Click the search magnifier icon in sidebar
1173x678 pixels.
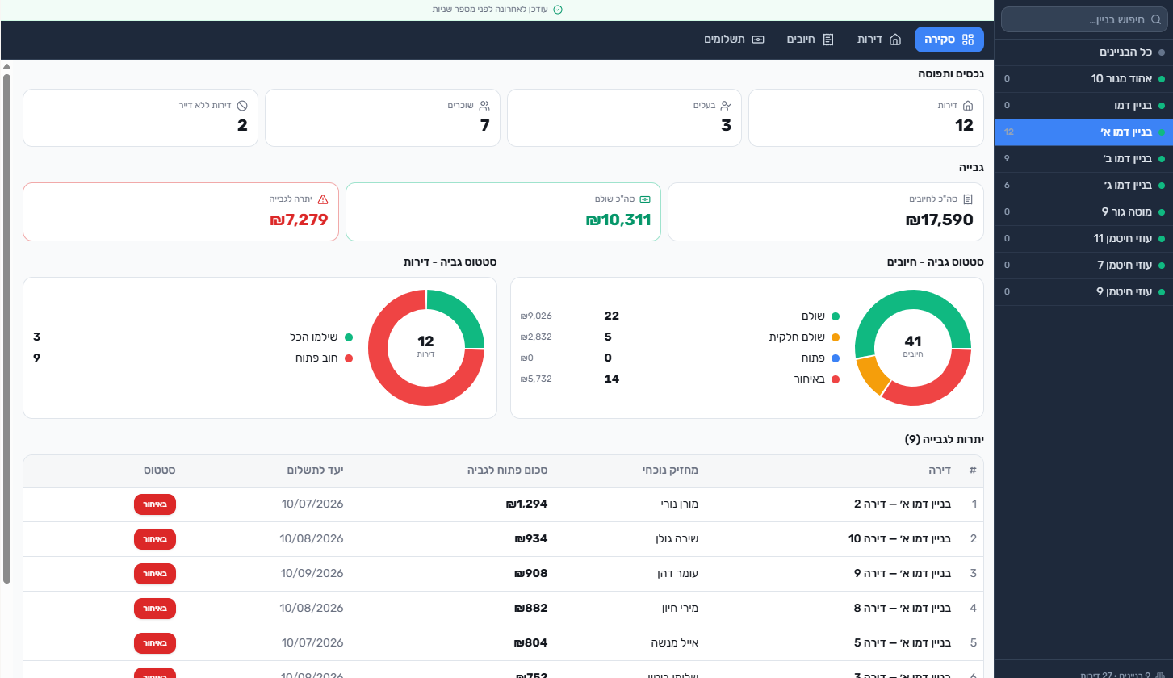point(1155,19)
